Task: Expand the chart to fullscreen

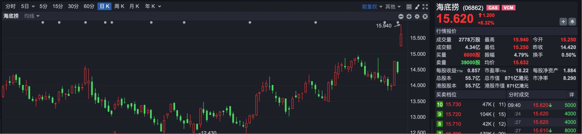Action: [x=425, y=7]
